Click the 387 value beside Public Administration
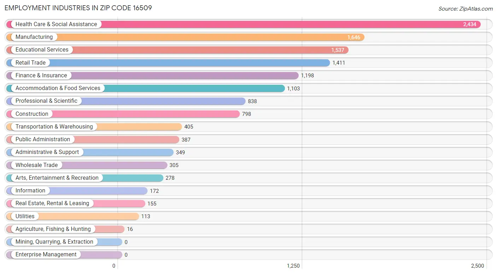 pos(186,140)
